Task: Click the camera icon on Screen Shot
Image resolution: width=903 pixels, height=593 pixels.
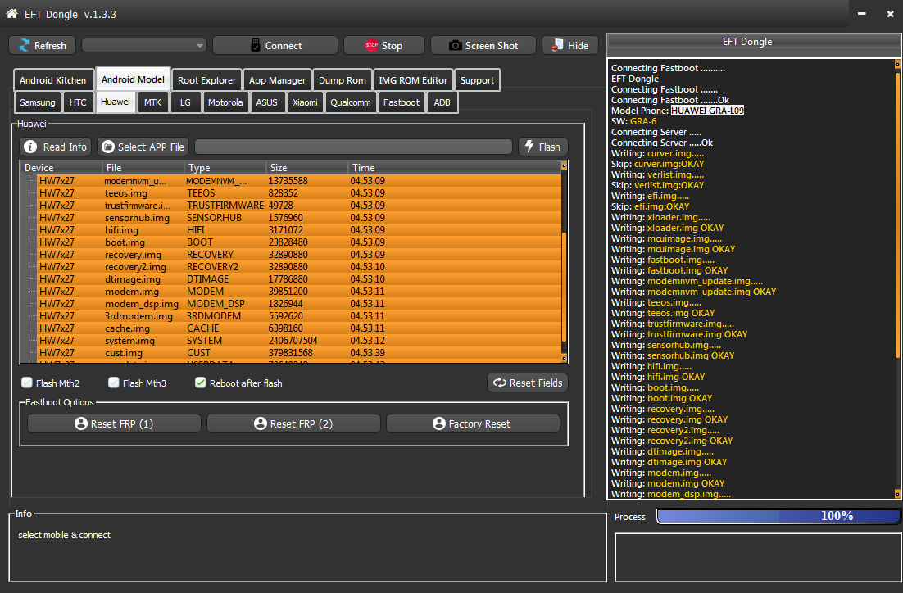Action: pos(455,46)
